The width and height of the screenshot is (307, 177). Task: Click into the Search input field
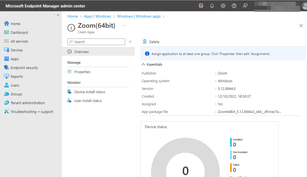[96, 42]
